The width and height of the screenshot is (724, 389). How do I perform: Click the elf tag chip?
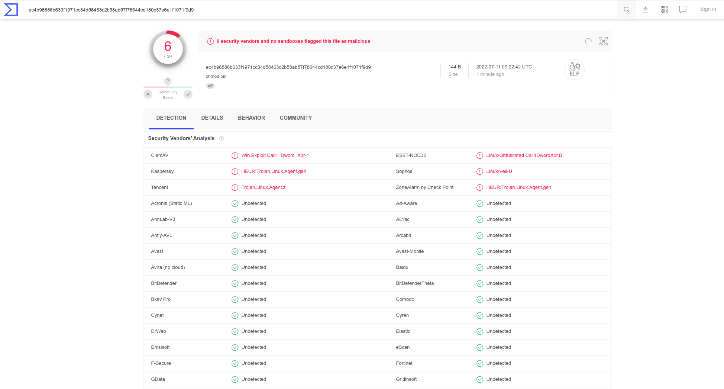click(210, 86)
